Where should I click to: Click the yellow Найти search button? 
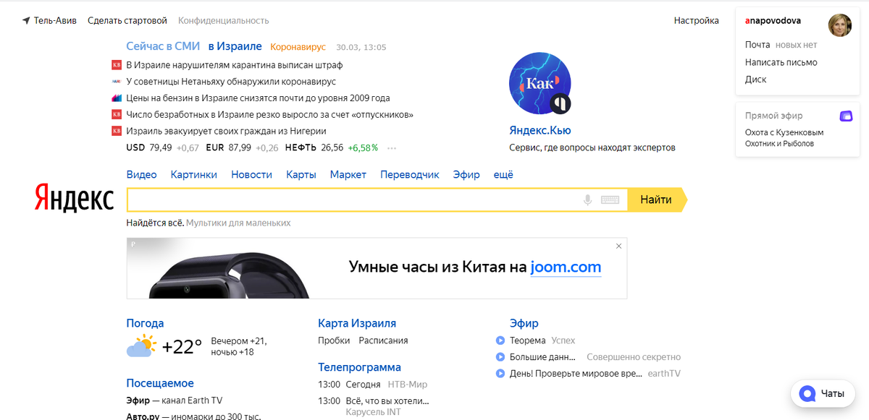[656, 200]
